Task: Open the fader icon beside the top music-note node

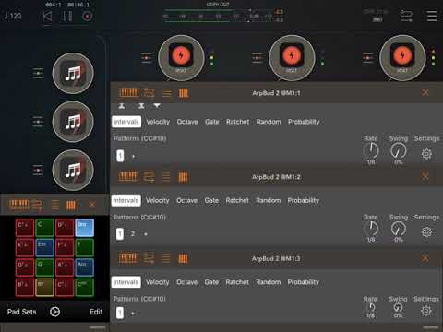Action: (38, 73)
